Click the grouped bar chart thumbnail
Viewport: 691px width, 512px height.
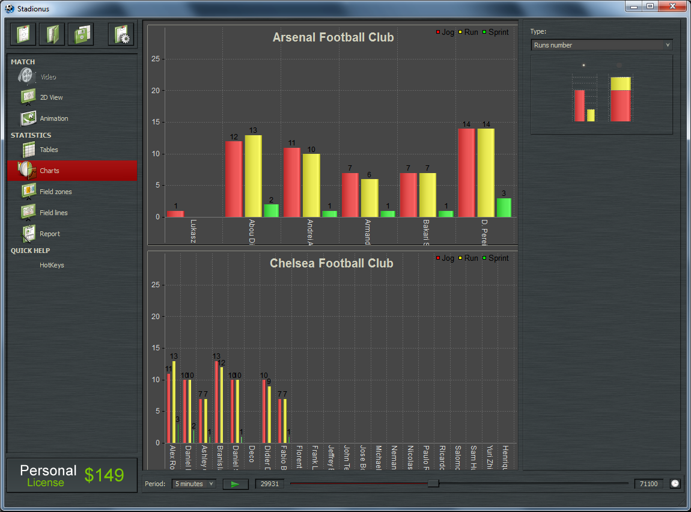(585, 99)
